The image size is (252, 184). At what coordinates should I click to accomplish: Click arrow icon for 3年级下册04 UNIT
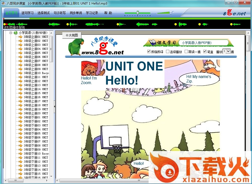(x=20, y=129)
